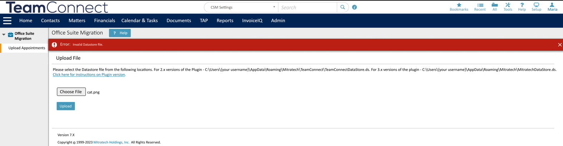The height and width of the screenshot is (146, 563).
Task: Click the Upload File heading
Action: 68,58
